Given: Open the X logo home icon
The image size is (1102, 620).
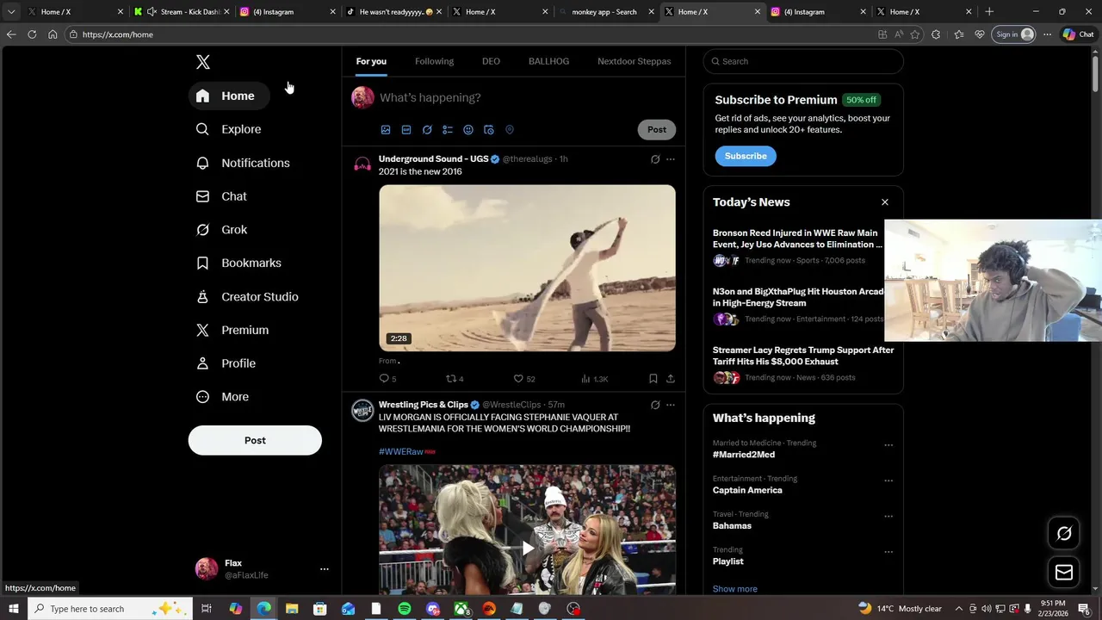Looking at the screenshot, I should tap(202, 62).
